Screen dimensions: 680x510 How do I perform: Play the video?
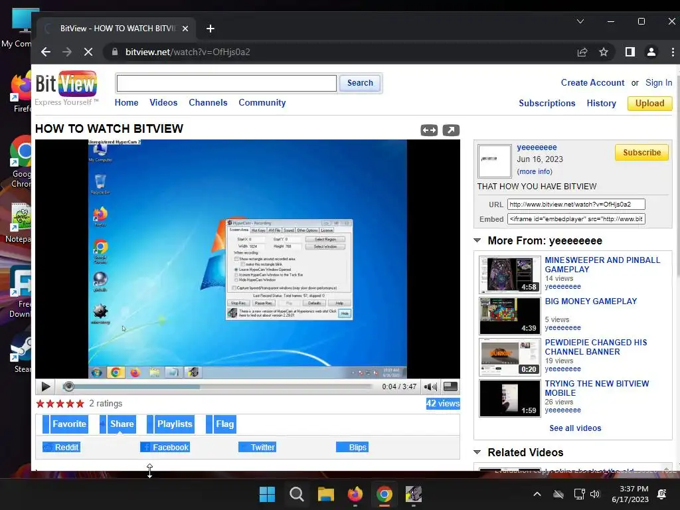pos(46,386)
